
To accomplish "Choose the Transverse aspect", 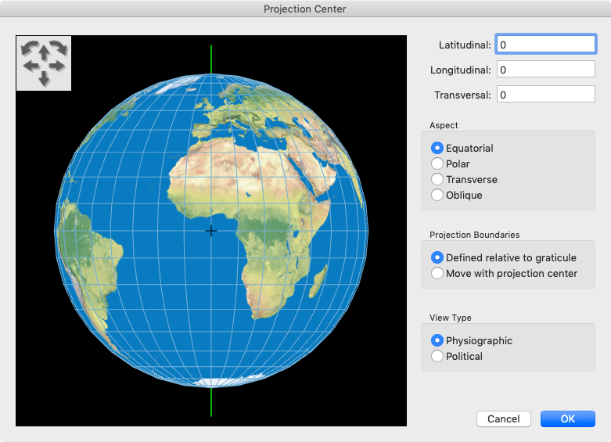I will tap(437, 179).
